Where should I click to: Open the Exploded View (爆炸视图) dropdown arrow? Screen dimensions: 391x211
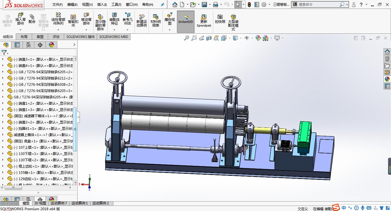[x=169, y=30]
